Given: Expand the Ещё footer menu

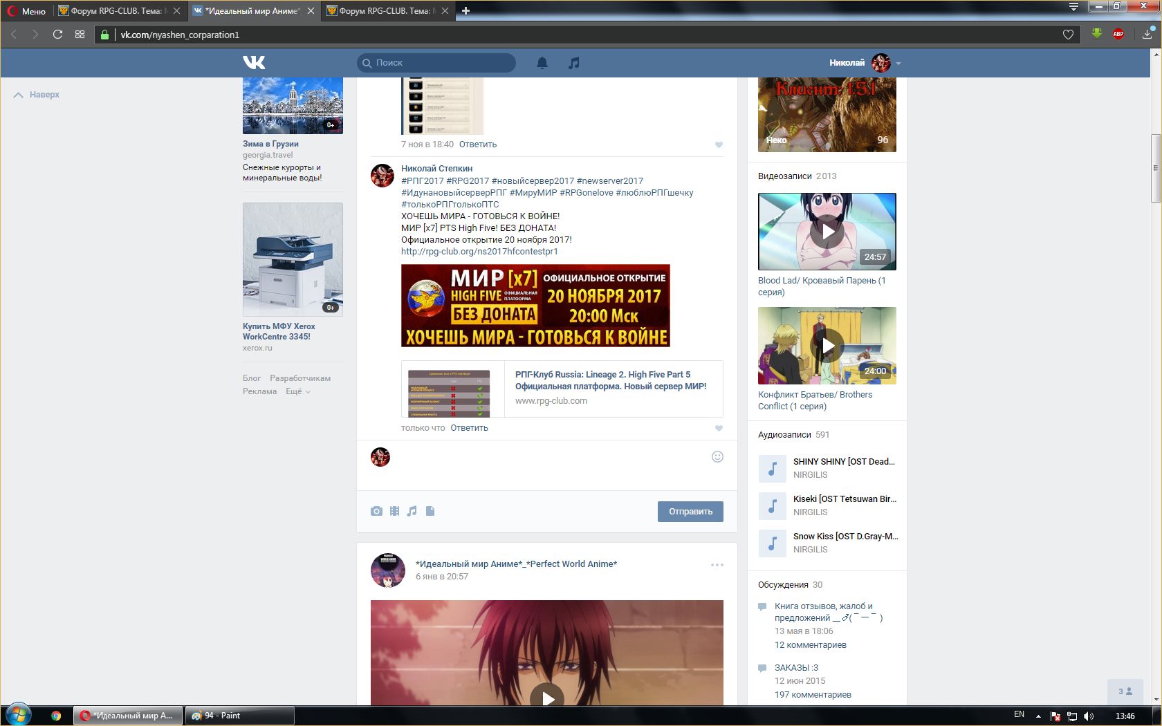Looking at the screenshot, I should (298, 391).
